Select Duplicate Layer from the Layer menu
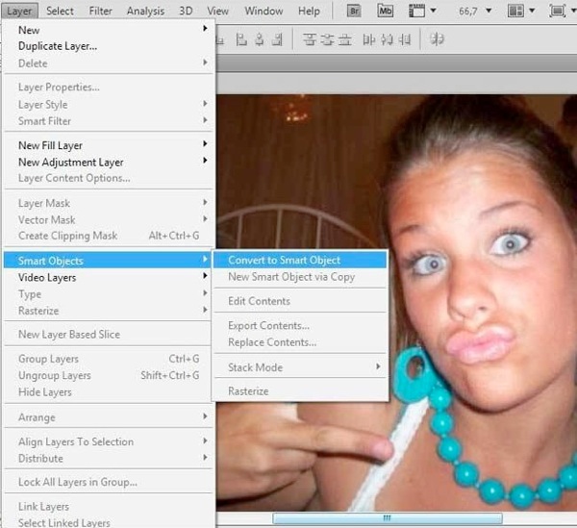Image resolution: width=577 pixels, height=528 pixels. click(x=58, y=45)
